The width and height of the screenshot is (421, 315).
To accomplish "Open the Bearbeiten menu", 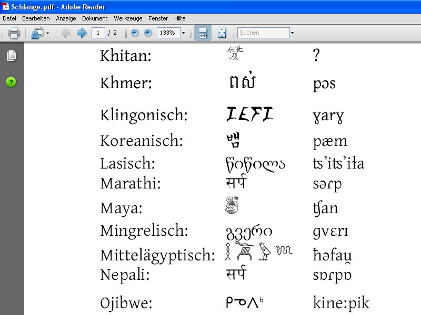I will point(36,18).
